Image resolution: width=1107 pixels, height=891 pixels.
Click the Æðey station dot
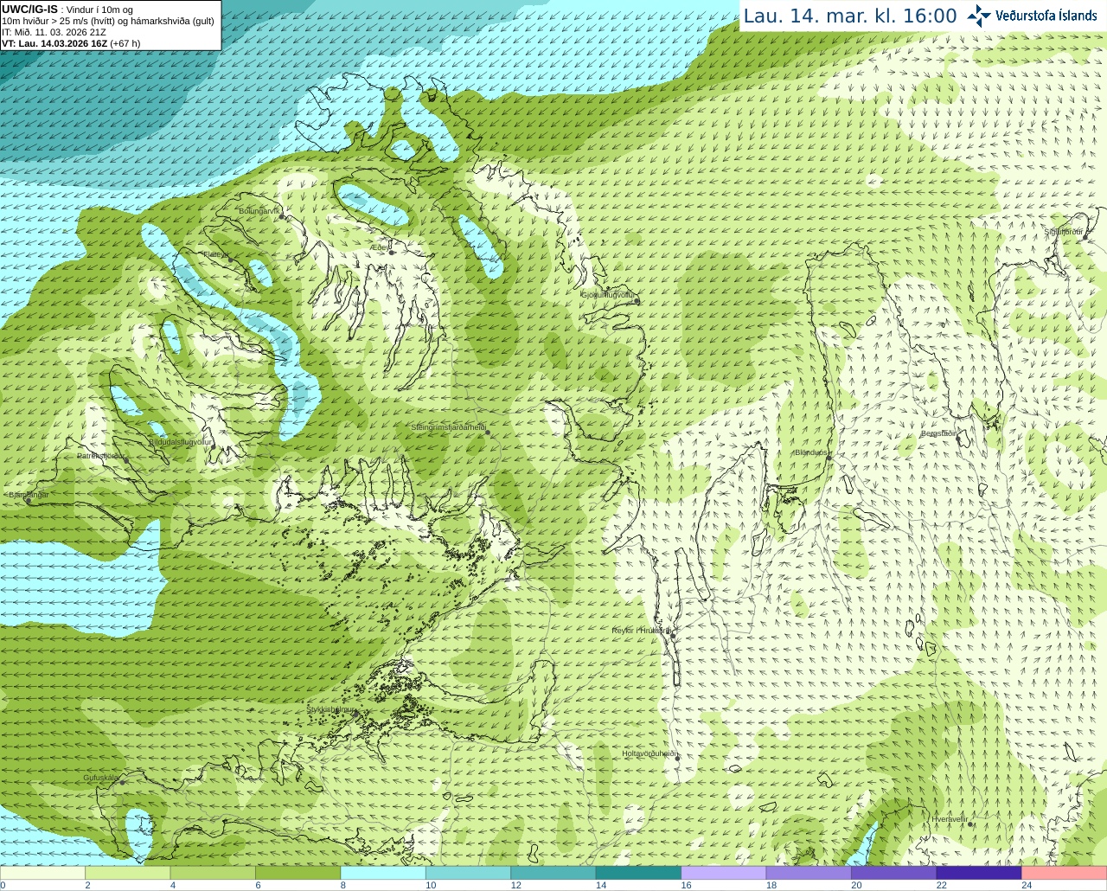392,253
